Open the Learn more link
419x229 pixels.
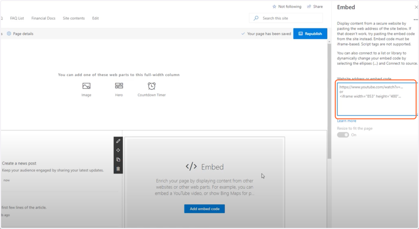[x=347, y=121]
